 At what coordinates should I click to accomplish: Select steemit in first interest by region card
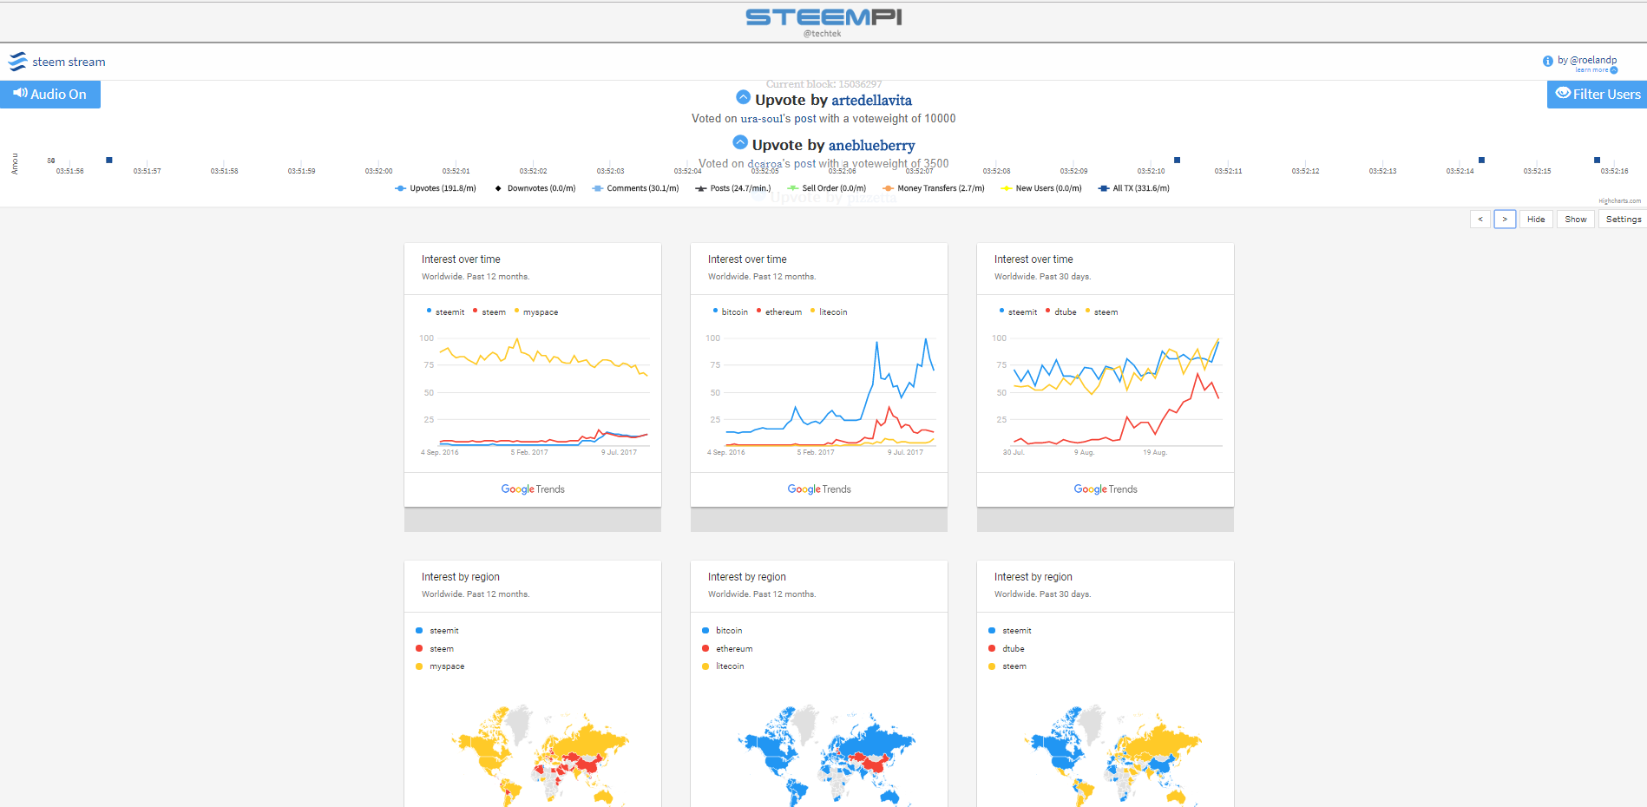coord(437,631)
